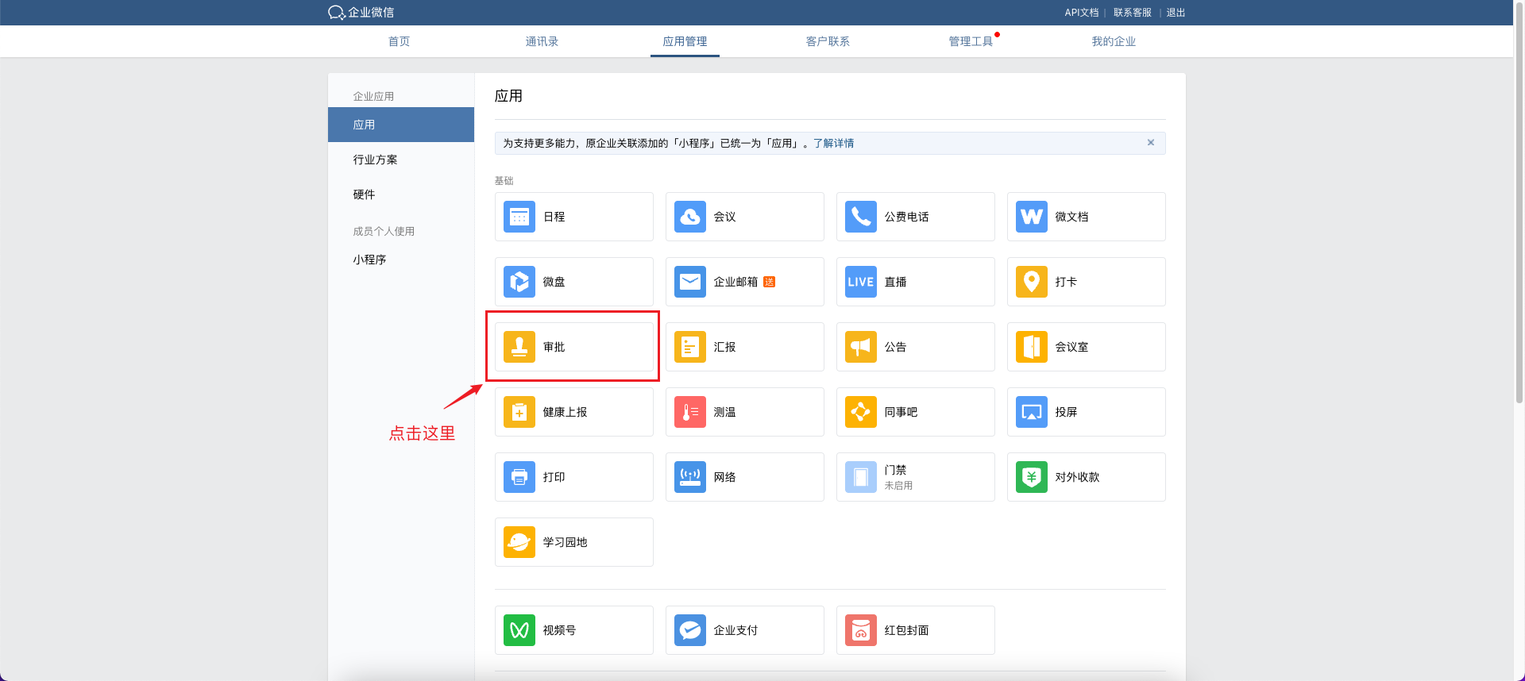This screenshot has width=1525, height=681.
Task: Click the 联系客服 link
Action: (x=1133, y=13)
